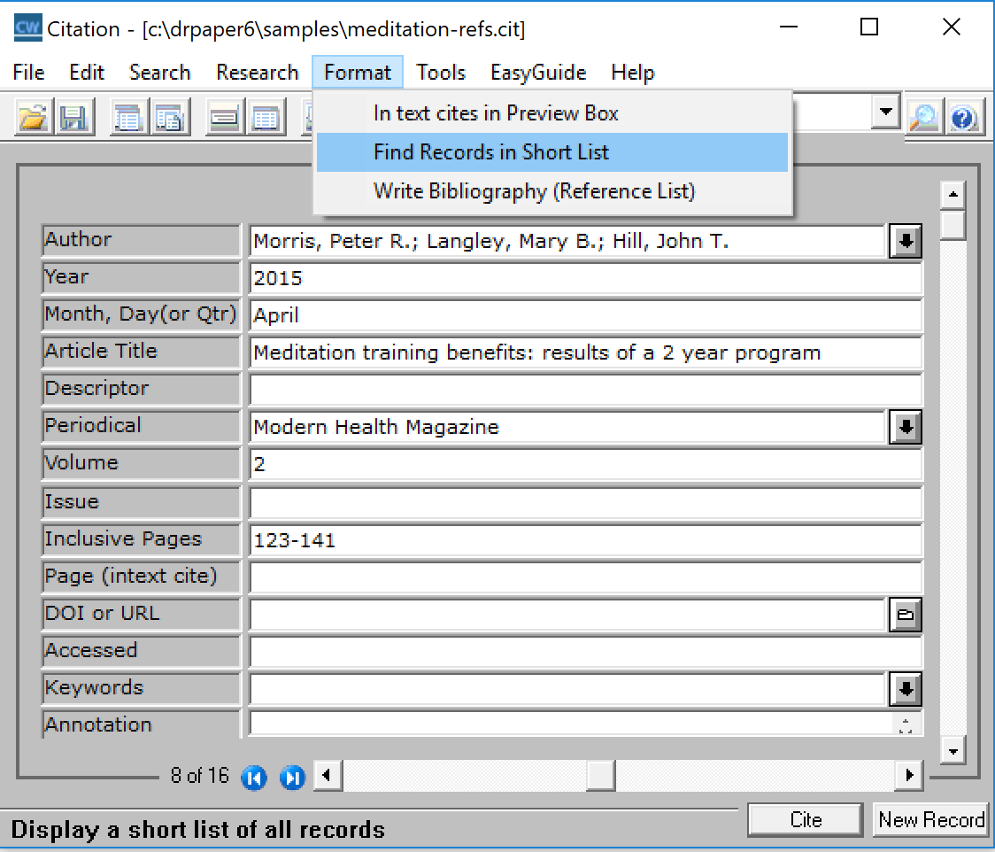
Task: Open the toolbar combo box dropdown arrow
Action: coord(884,112)
